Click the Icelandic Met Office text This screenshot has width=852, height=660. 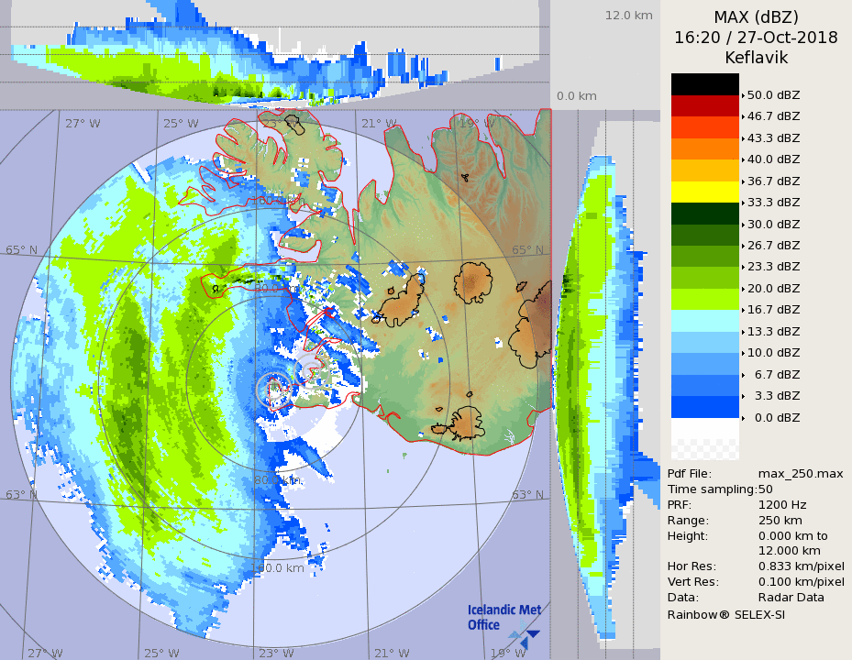pos(503,617)
